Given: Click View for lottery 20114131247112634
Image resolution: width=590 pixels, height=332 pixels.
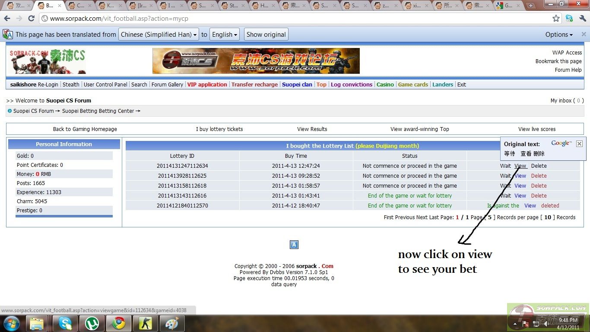Looking at the screenshot, I should point(520,166).
